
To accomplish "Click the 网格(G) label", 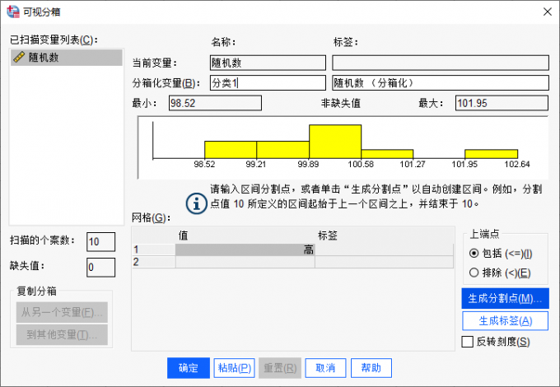I will 152,217.
